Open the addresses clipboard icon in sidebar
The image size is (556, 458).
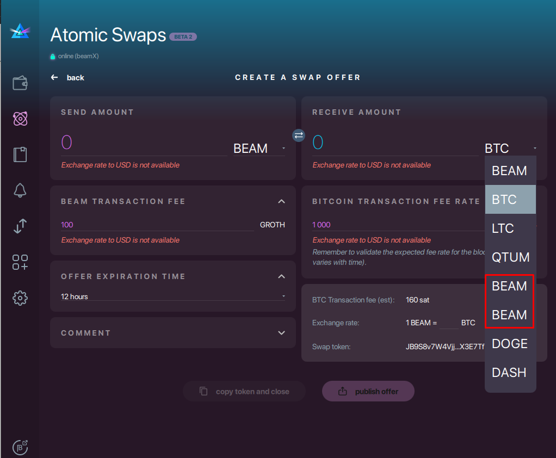tap(20, 154)
